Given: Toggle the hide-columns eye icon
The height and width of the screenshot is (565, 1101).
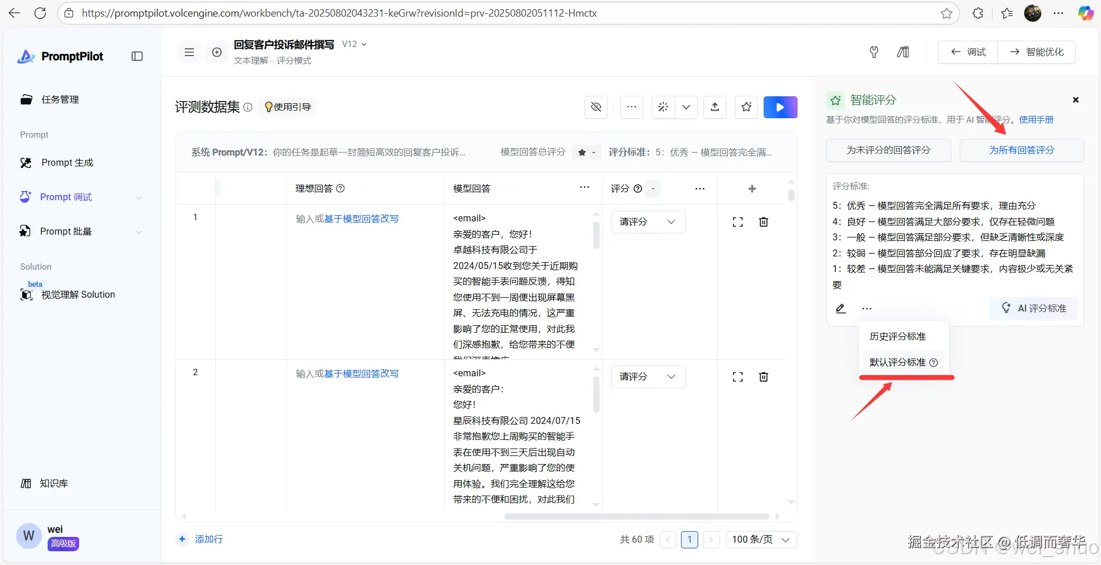Looking at the screenshot, I should pos(596,107).
